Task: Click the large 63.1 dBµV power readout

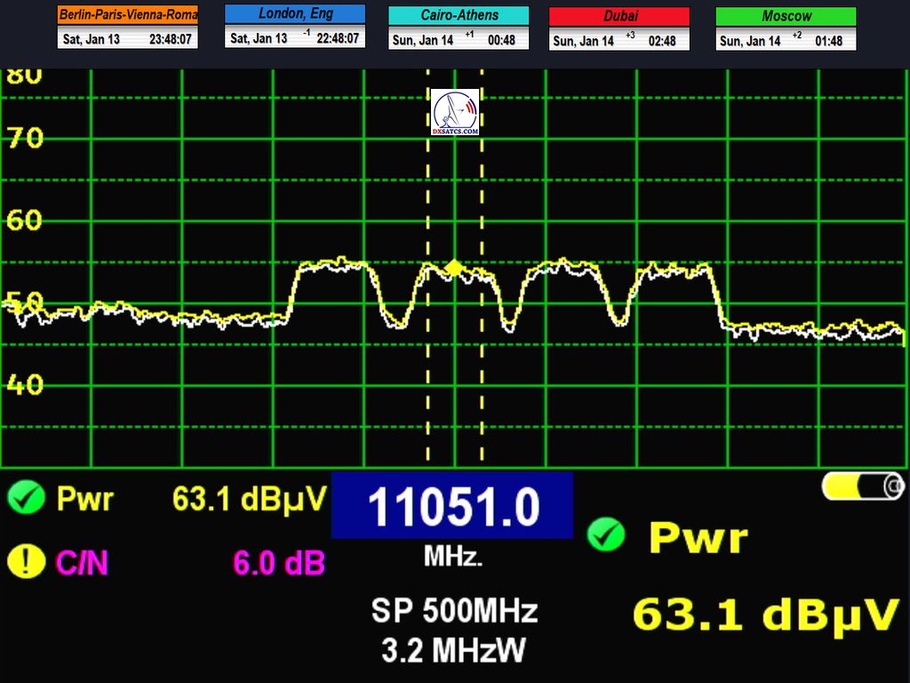Action: (x=763, y=615)
